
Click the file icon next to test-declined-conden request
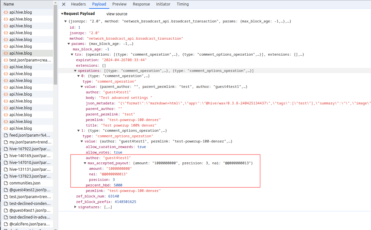(6, 204)
